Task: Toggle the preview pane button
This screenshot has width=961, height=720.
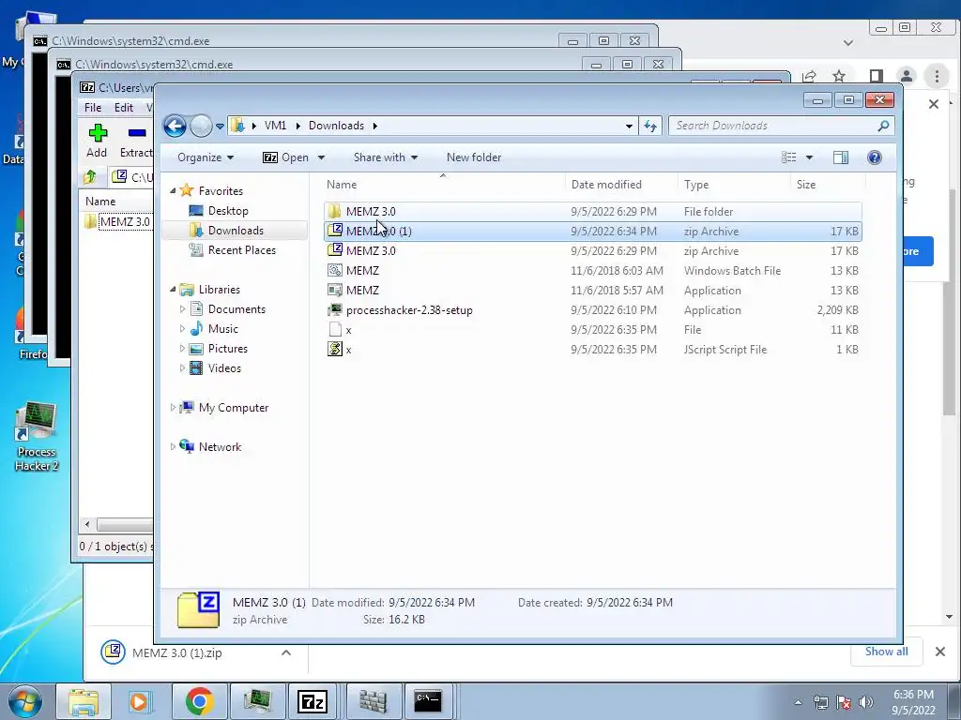Action: (x=841, y=157)
